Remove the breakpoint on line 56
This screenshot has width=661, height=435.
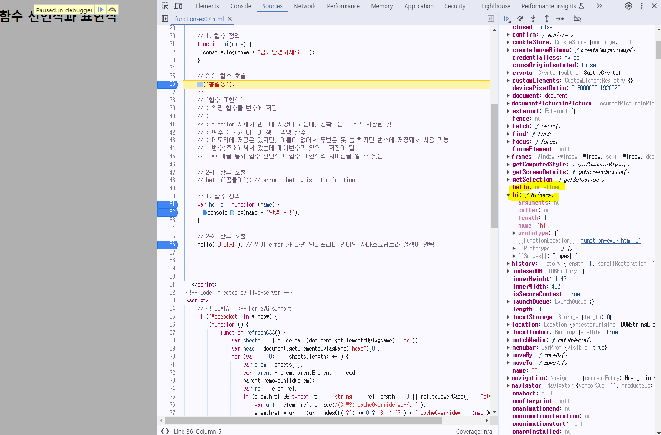167,244
